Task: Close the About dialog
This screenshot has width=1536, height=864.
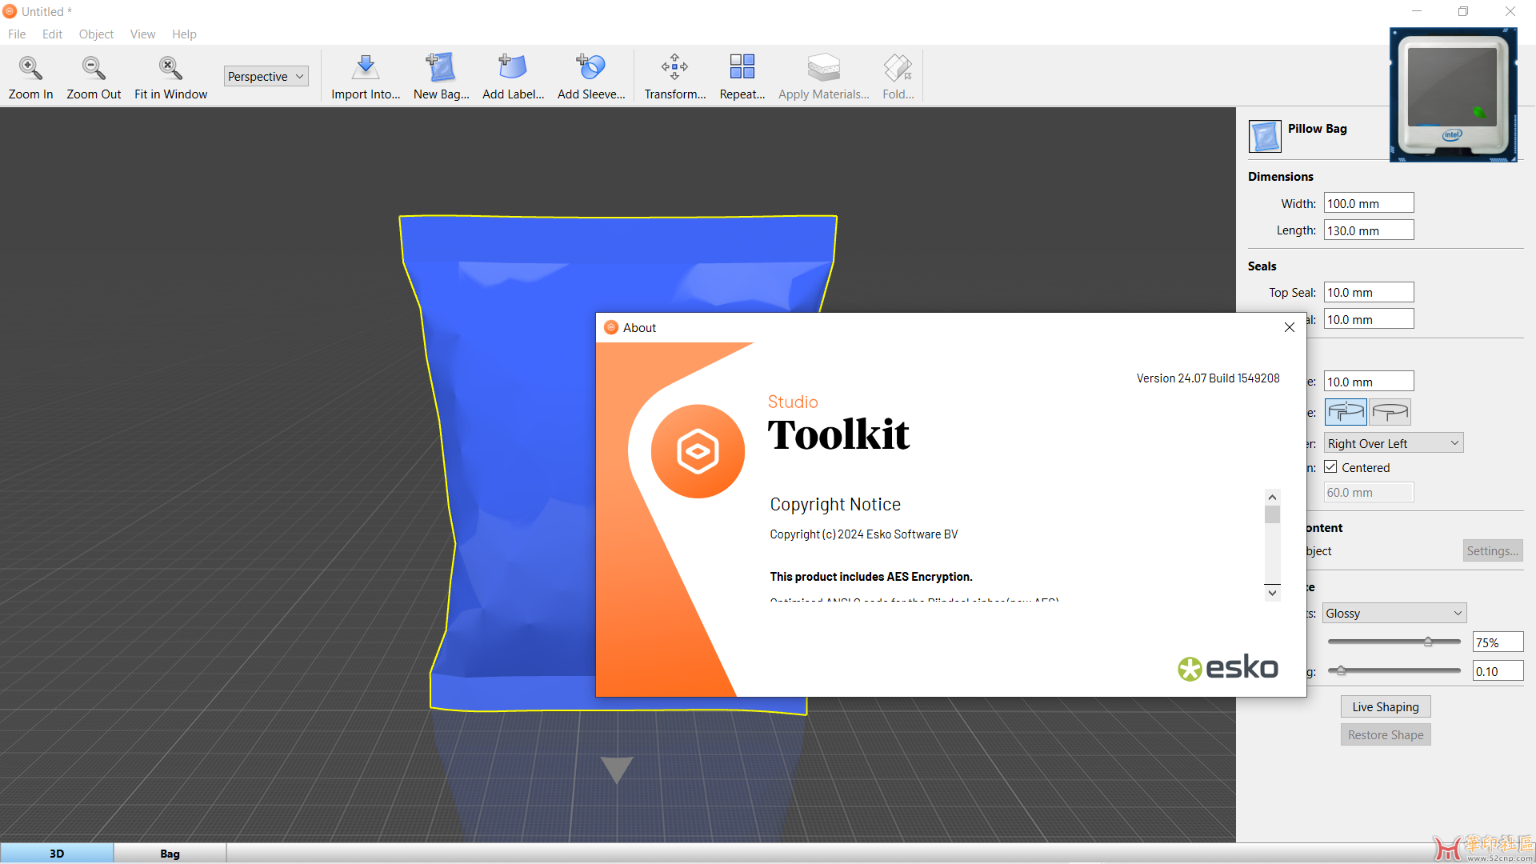Action: tap(1289, 327)
